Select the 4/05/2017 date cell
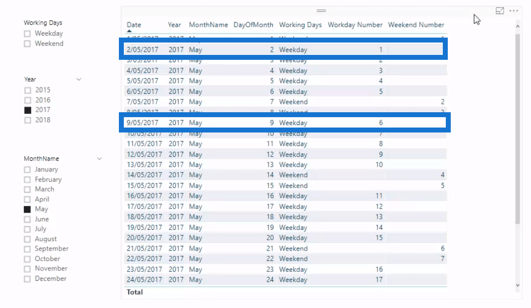Viewport: 531px width, 308px height. pos(142,71)
